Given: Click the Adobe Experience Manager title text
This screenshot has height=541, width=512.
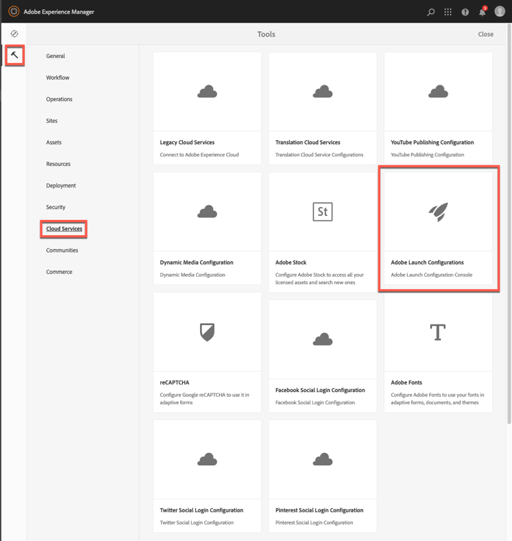Looking at the screenshot, I should [x=59, y=12].
